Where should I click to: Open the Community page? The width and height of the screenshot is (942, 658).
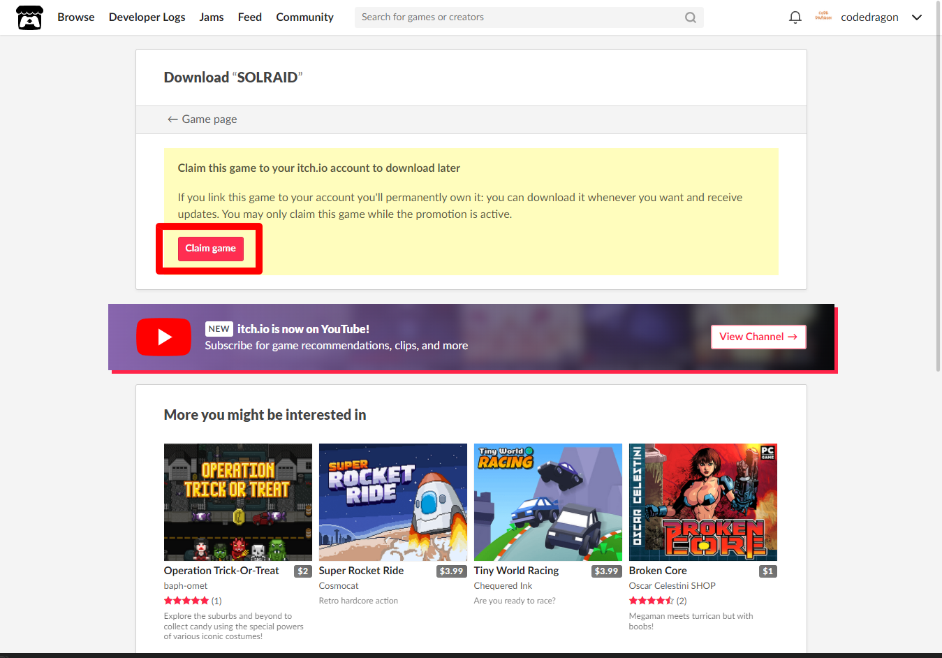[304, 17]
